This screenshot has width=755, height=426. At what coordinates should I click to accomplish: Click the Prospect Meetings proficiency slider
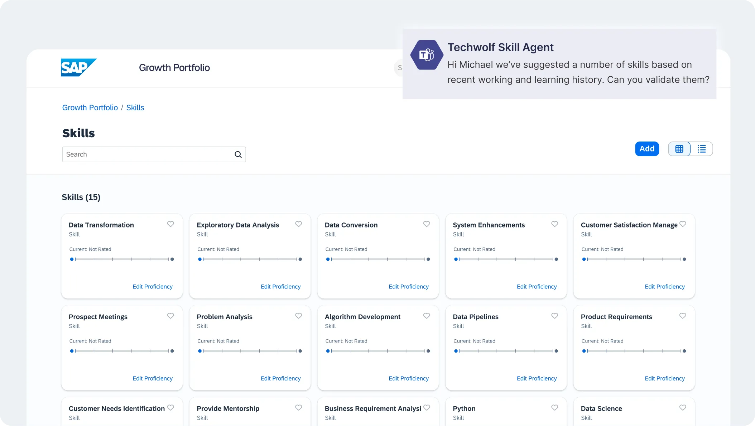pos(122,351)
